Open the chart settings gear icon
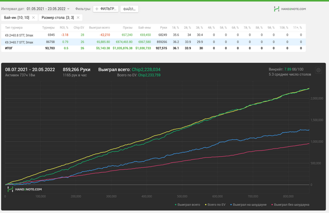The width and height of the screenshot is (329, 213). (x=318, y=71)
